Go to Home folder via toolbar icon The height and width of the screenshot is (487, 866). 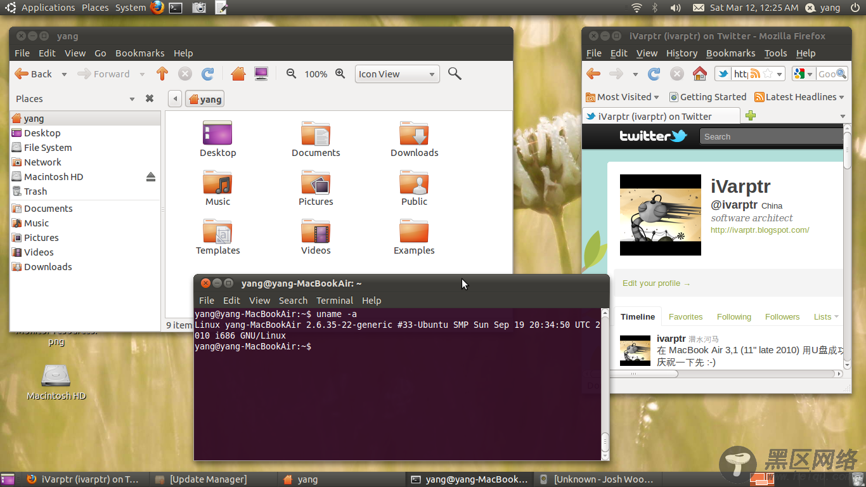pyautogui.click(x=238, y=74)
